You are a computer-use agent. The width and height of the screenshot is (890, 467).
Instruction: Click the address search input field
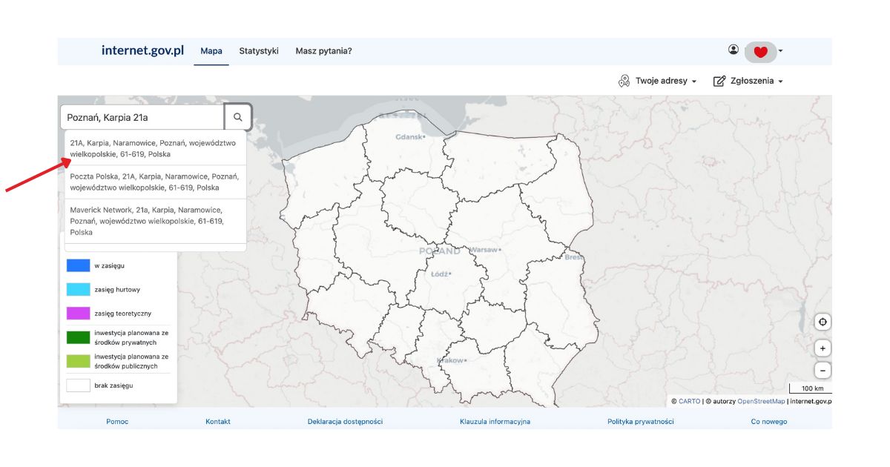(142, 117)
